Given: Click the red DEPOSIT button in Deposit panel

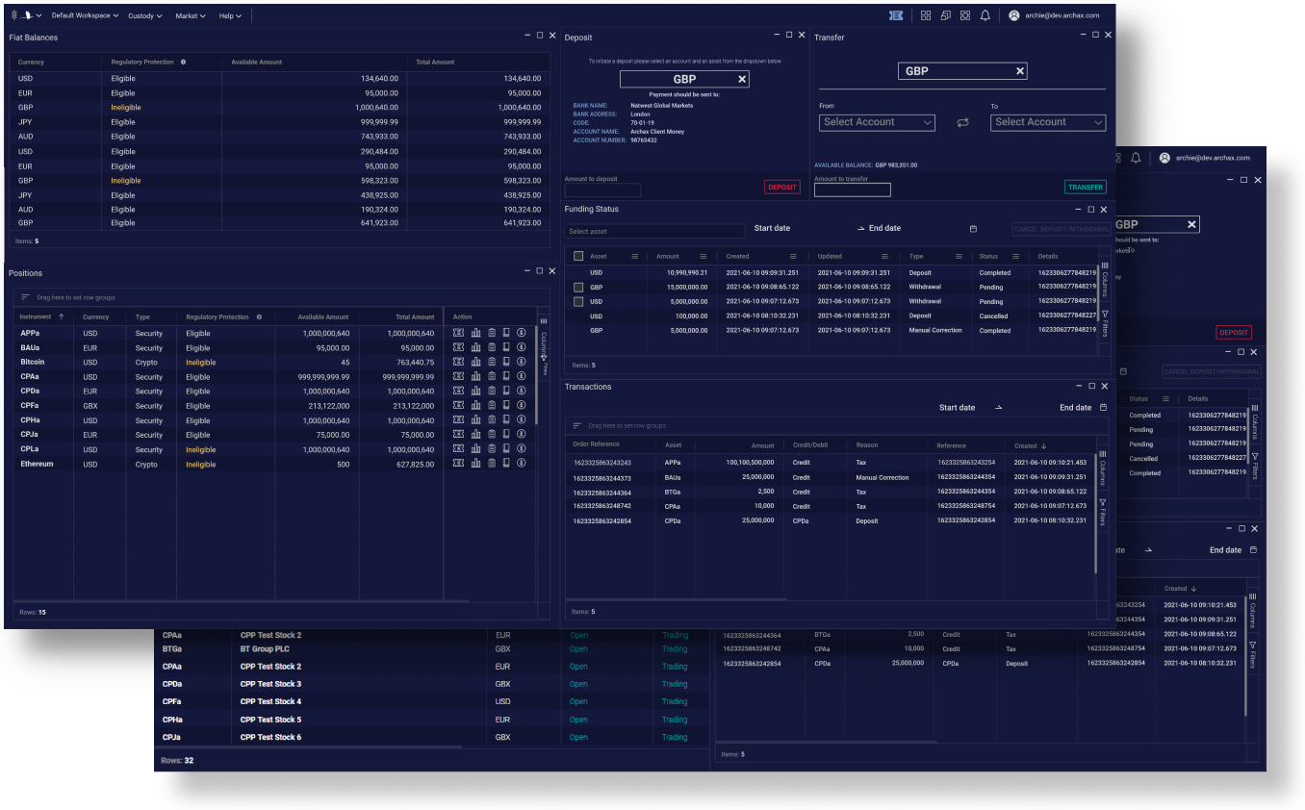Looking at the screenshot, I should point(782,188).
